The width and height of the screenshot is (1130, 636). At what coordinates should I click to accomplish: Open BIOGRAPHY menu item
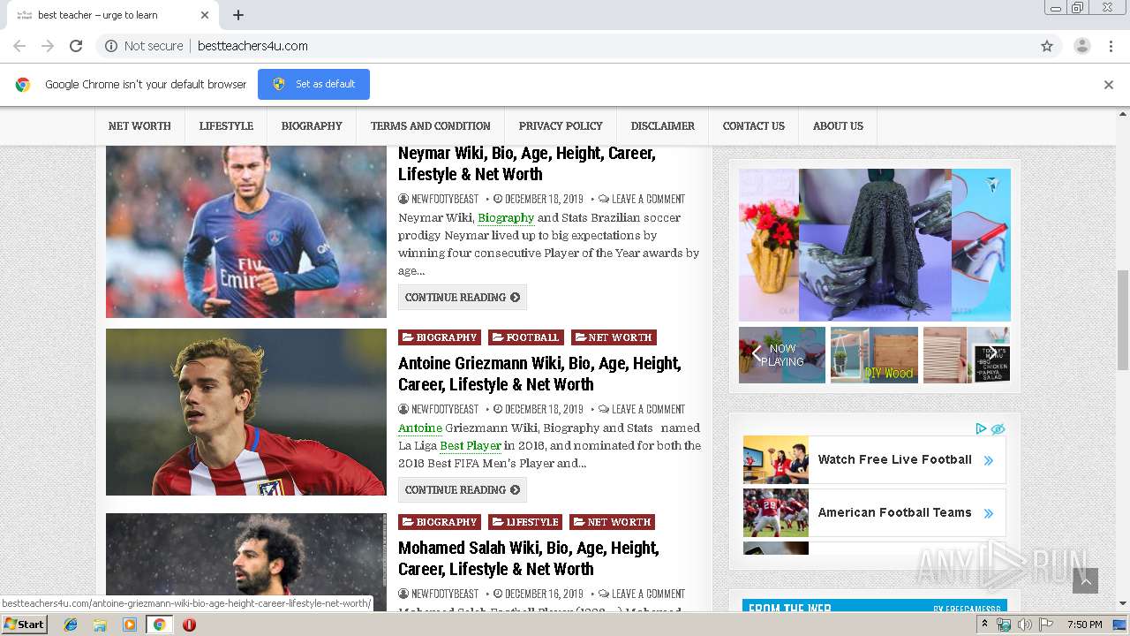312,126
